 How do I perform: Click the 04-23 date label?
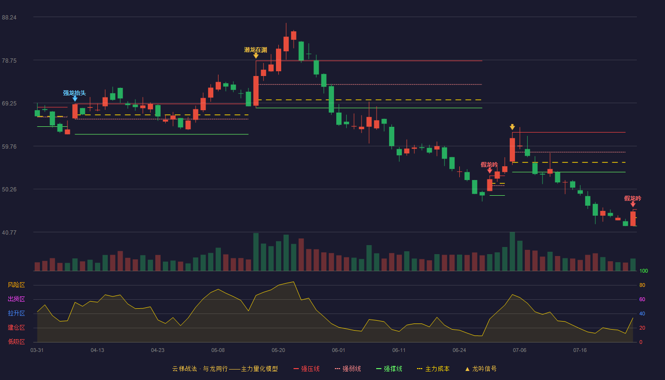pyautogui.click(x=158, y=350)
